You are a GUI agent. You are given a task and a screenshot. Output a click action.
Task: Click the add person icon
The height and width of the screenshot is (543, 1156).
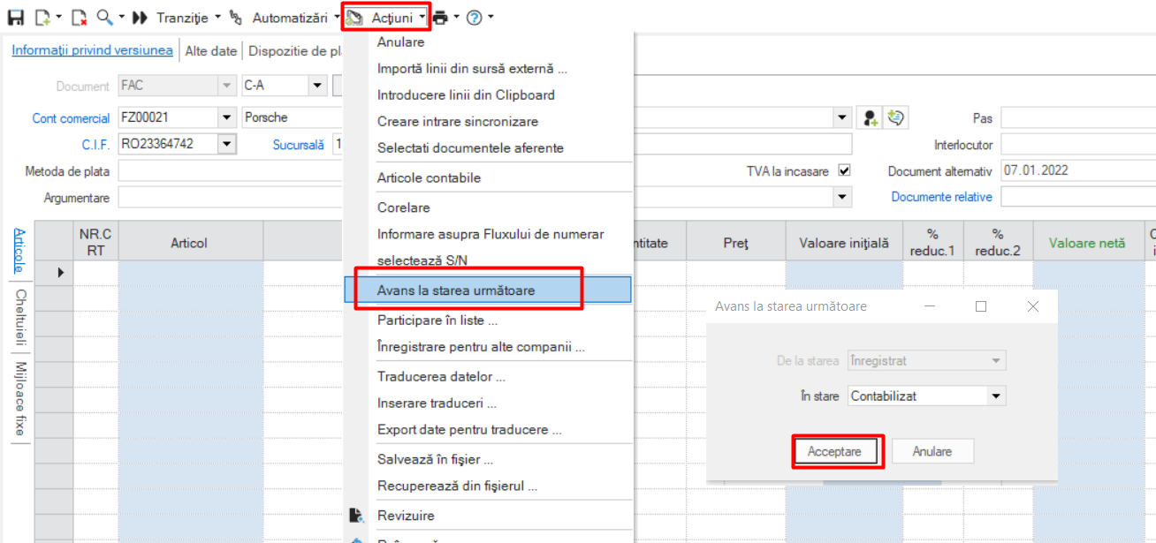pos(871,117)
